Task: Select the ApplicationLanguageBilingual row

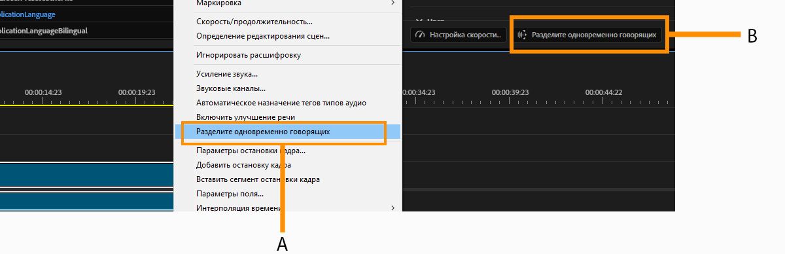Action: tap(87, 30)
